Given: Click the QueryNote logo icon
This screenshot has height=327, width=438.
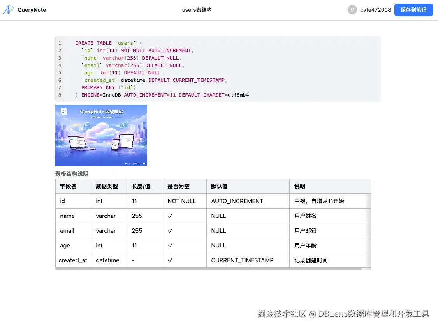Looking at the screenshot, I should point(8,10).
